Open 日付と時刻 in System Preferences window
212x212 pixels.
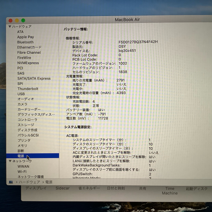click(116, 188)
